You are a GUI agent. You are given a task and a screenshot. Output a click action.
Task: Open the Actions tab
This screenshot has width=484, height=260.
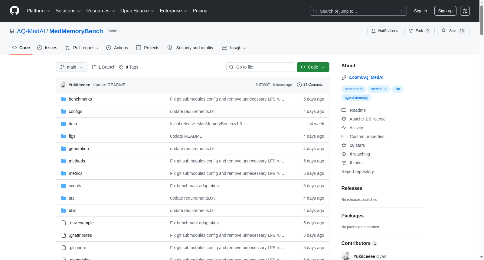[x=117, y=48]
